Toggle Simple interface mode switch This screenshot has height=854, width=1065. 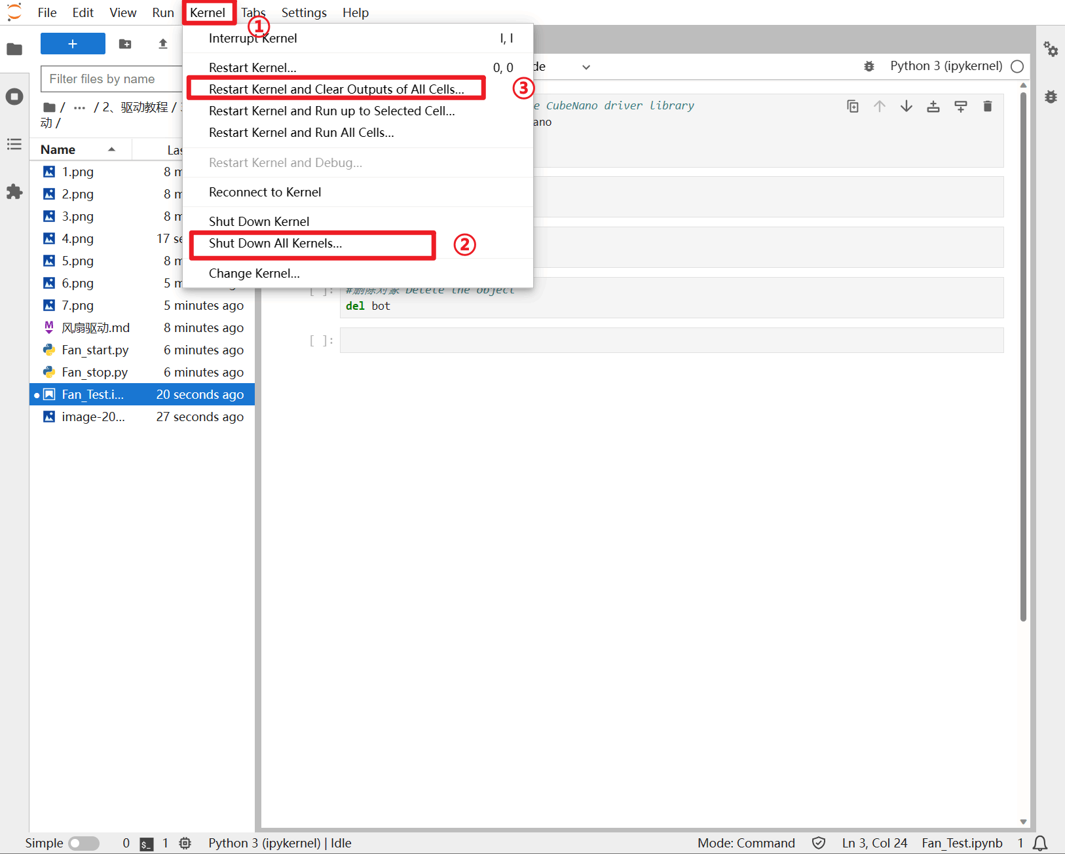point(84,843)
